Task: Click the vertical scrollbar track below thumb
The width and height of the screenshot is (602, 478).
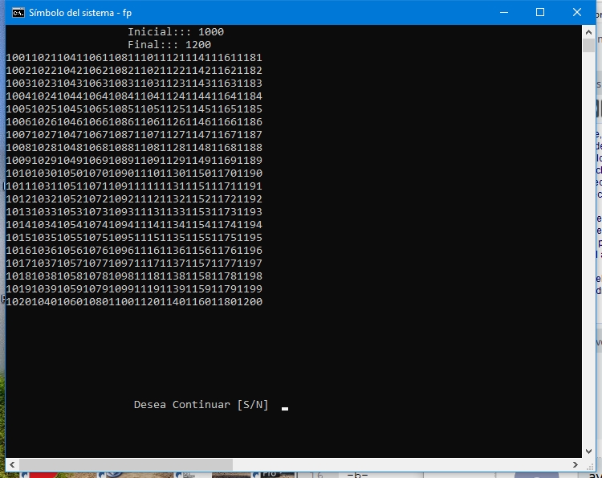Action: (x=588, y=248)
